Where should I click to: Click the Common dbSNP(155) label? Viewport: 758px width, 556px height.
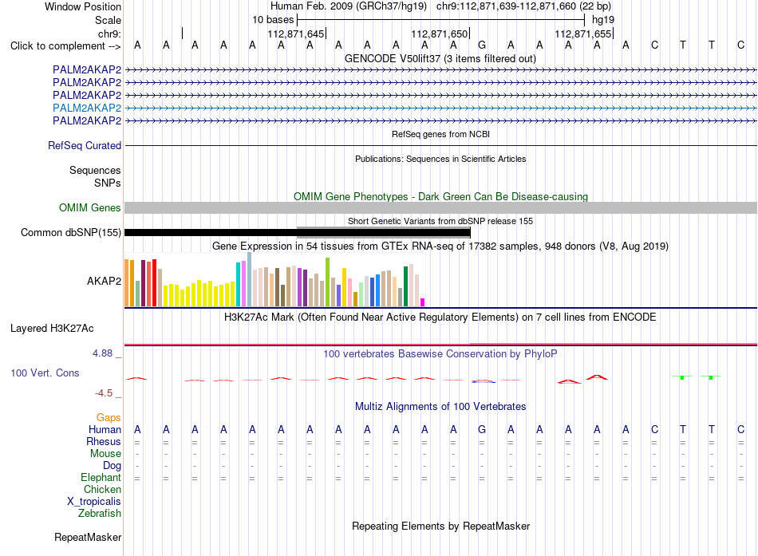(70, 233)
